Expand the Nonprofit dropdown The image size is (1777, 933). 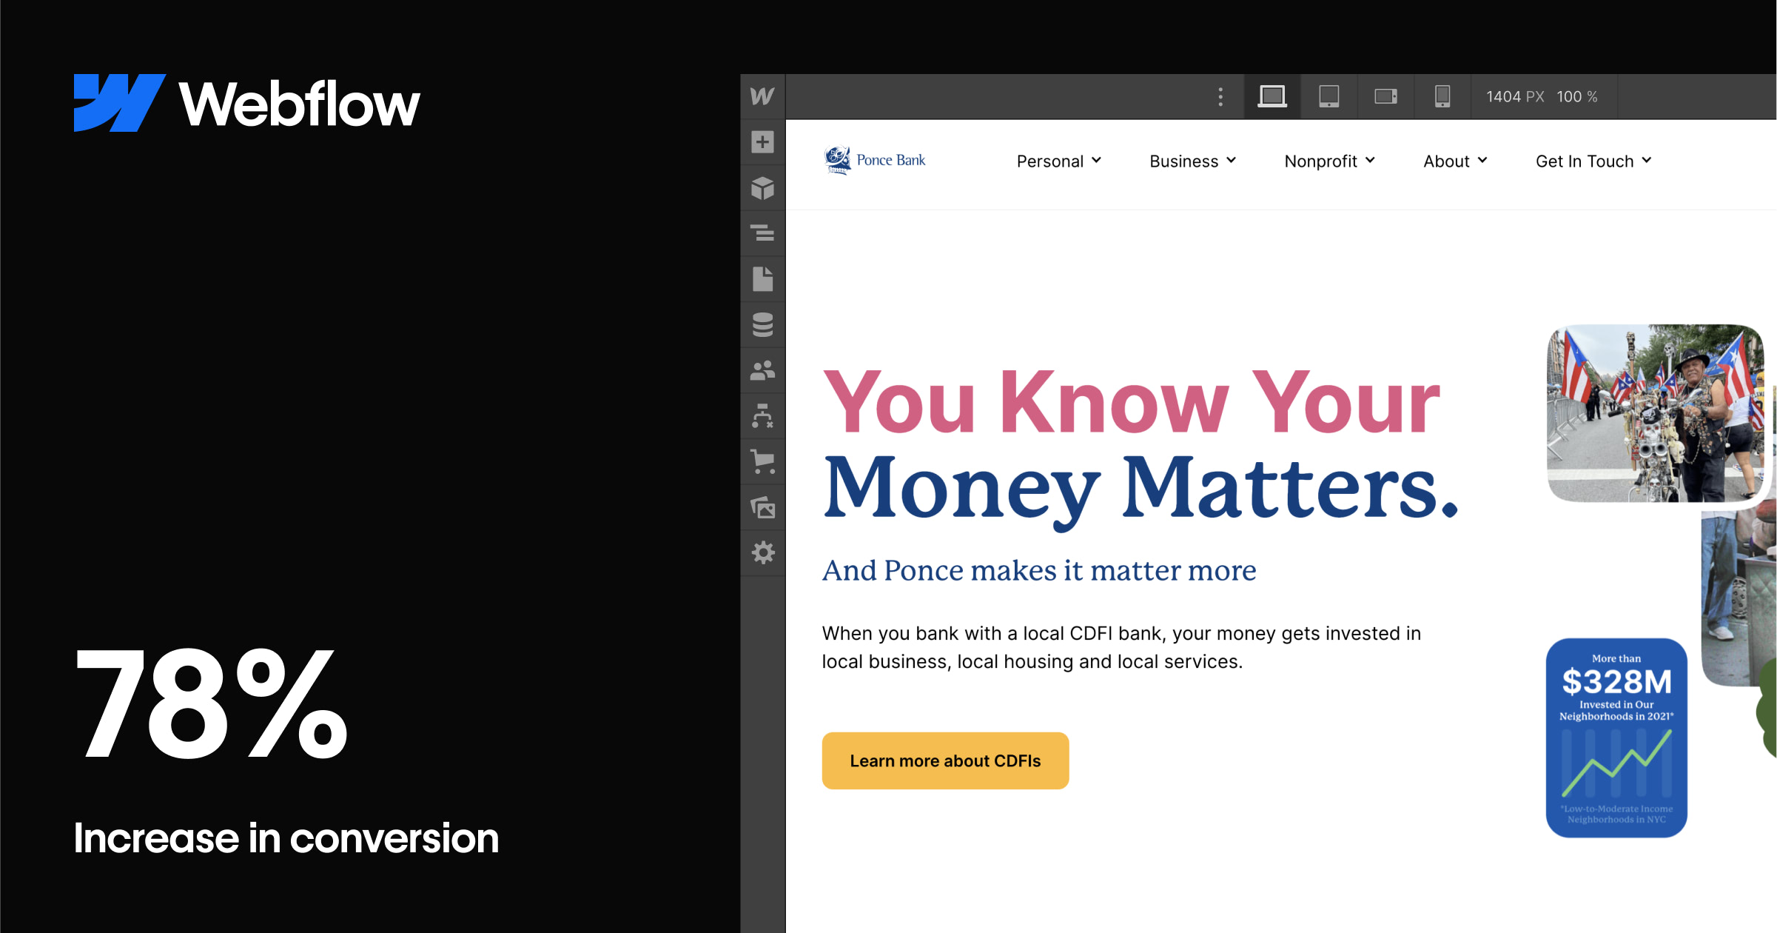(x=1329, y=161)
